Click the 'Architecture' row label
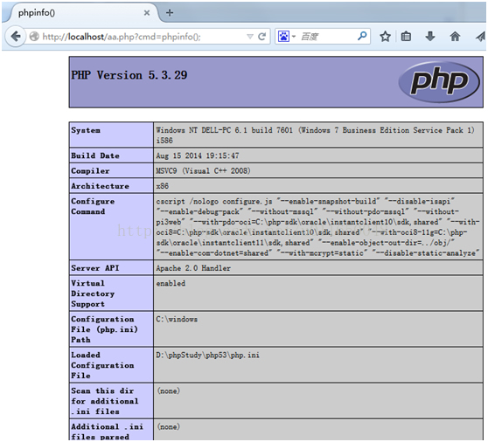This screenshot has height=442, width=488. (x=100, y=186)
